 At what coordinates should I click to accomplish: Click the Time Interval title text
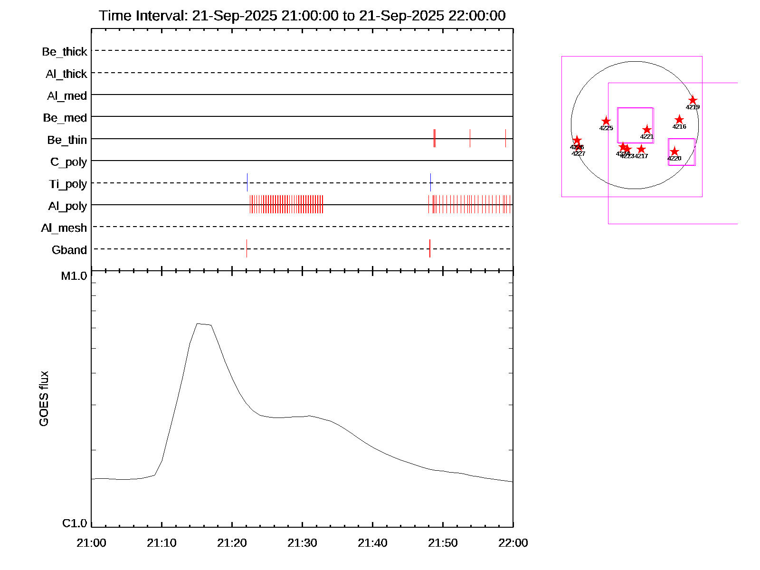click(302, 16)
